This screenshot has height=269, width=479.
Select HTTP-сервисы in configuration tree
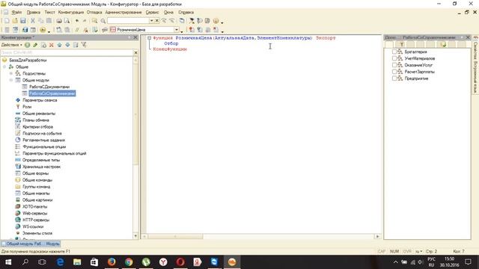coord(36,220)
